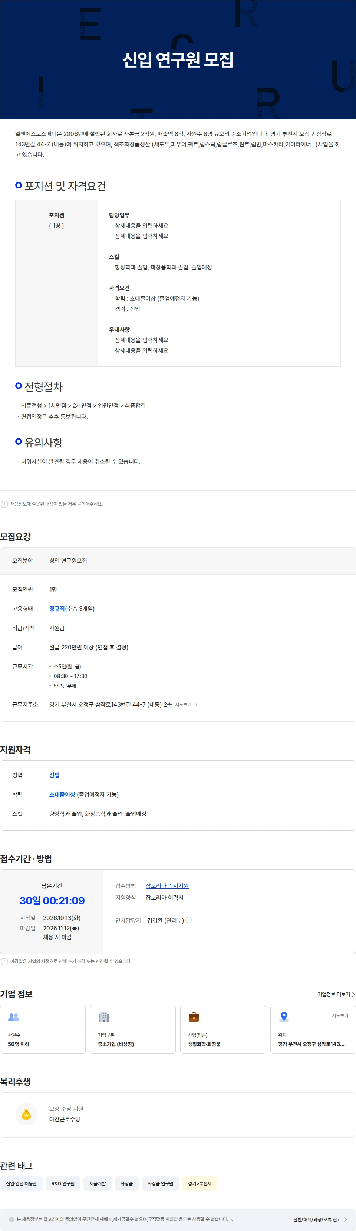Select the 제품개발 tag
The width and height of the screenshot is (356, 1231).
click(98, 1183)
